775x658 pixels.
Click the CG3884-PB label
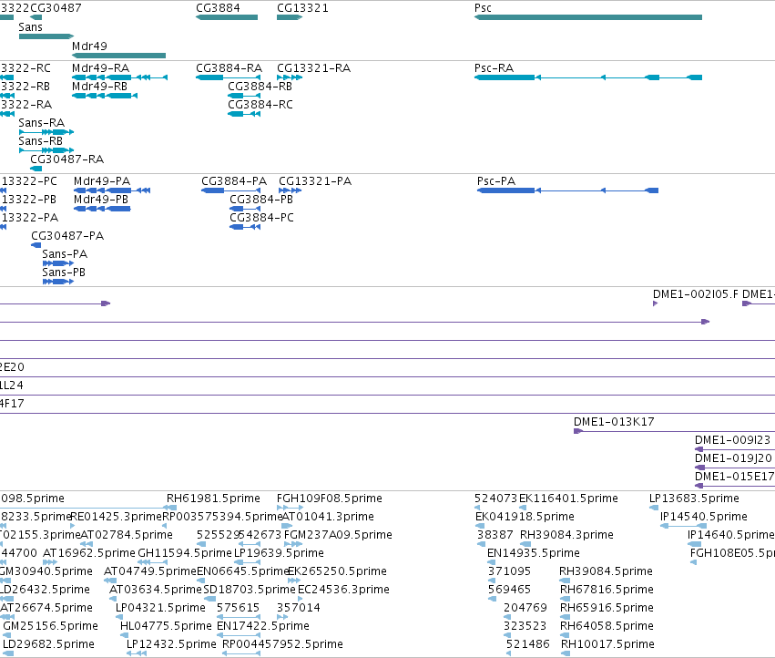click(261, 200)
